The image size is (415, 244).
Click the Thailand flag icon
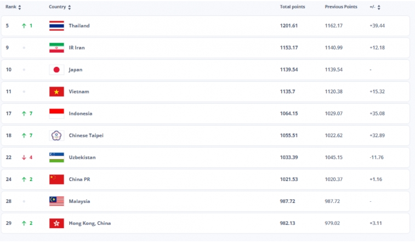pos(56,26)
